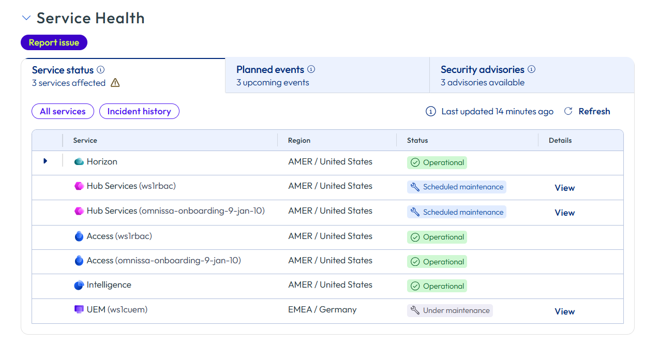This screenshot has width=645, height=344.
Task: Open the Incident history view
Action: point(139,111)
